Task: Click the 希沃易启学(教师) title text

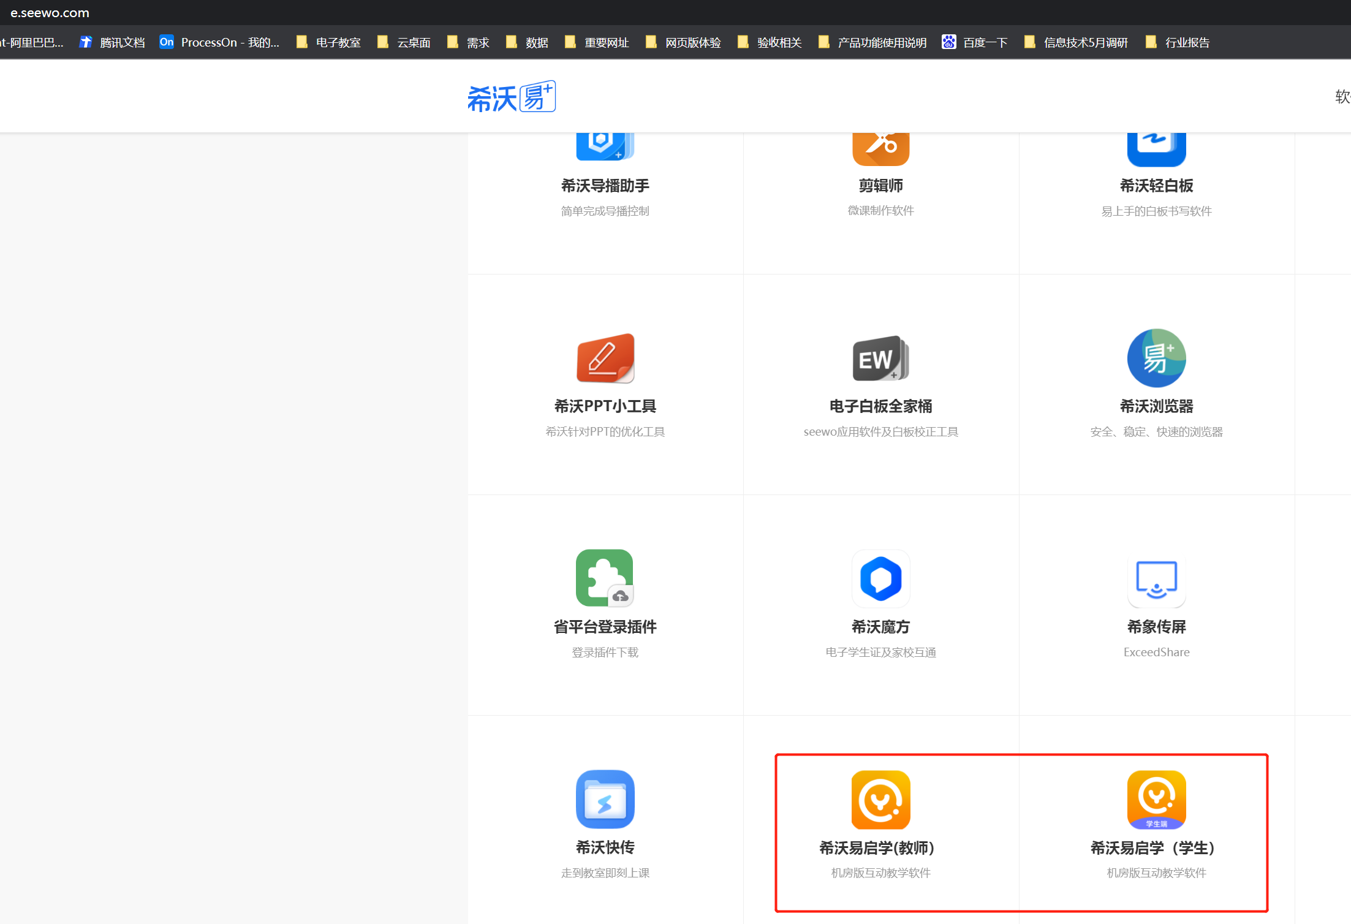Action: pos(877,848)
